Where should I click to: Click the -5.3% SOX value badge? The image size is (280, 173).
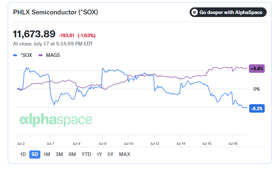pyautogui.click(x=257, y=109)
